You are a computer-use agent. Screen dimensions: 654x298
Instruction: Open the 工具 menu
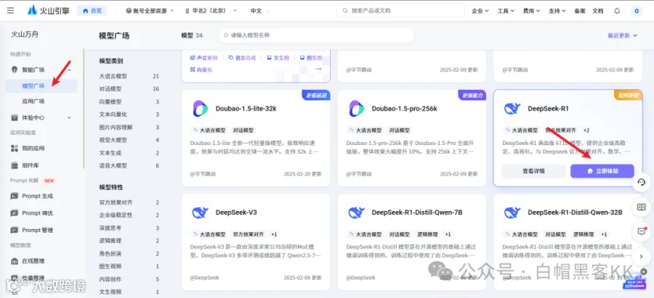pos(506,11)
